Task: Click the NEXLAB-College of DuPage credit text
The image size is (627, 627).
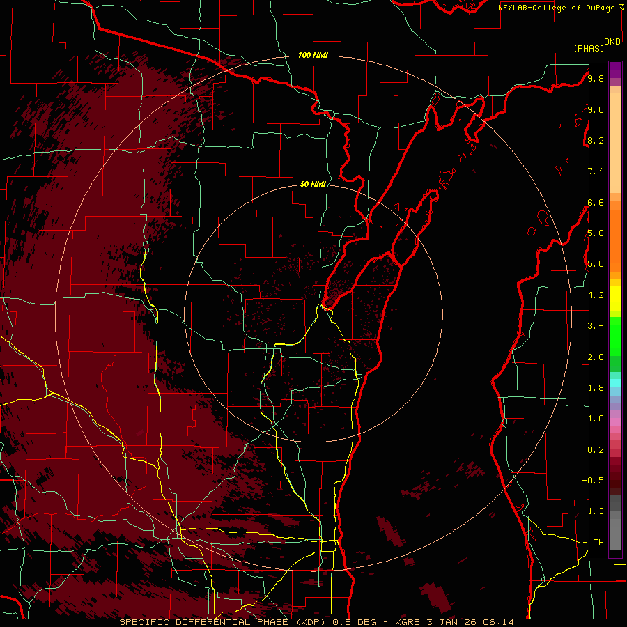Action: click(x=557, y=8)
